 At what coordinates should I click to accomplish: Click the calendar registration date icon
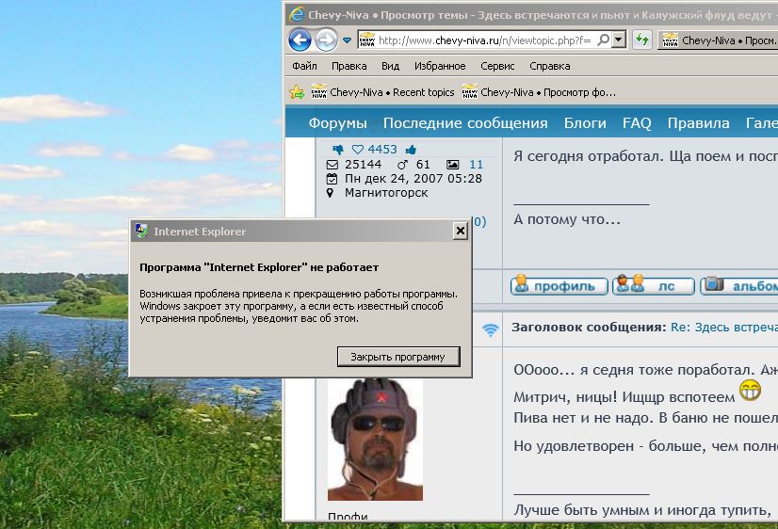(x=332, y=179)
